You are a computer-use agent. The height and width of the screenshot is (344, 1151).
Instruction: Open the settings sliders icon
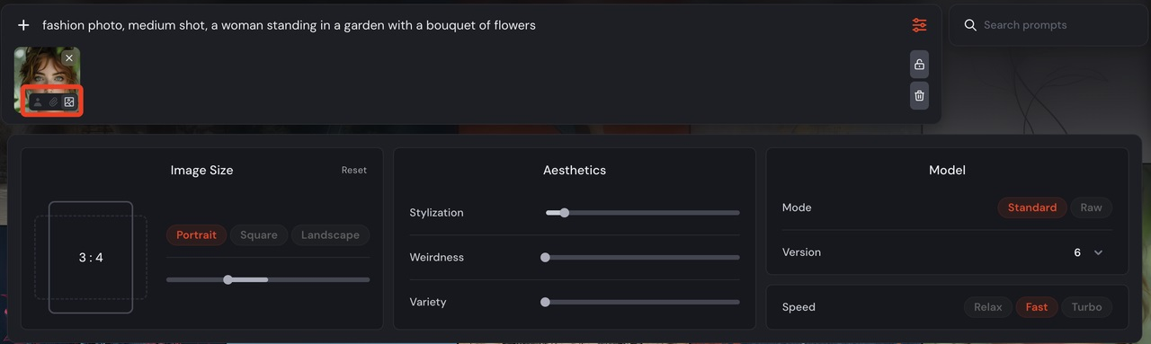click(919, 25)
